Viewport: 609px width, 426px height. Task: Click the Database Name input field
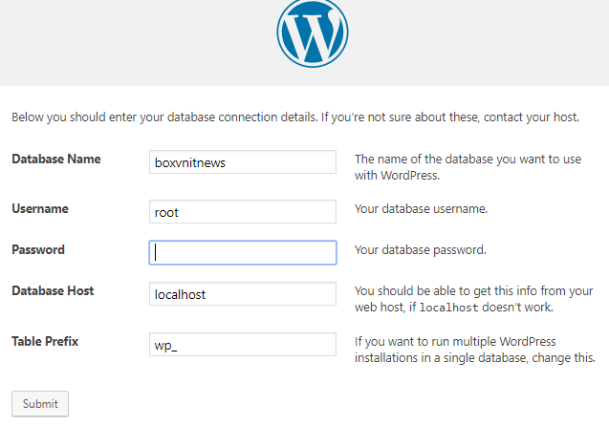(x=243, y=162)
